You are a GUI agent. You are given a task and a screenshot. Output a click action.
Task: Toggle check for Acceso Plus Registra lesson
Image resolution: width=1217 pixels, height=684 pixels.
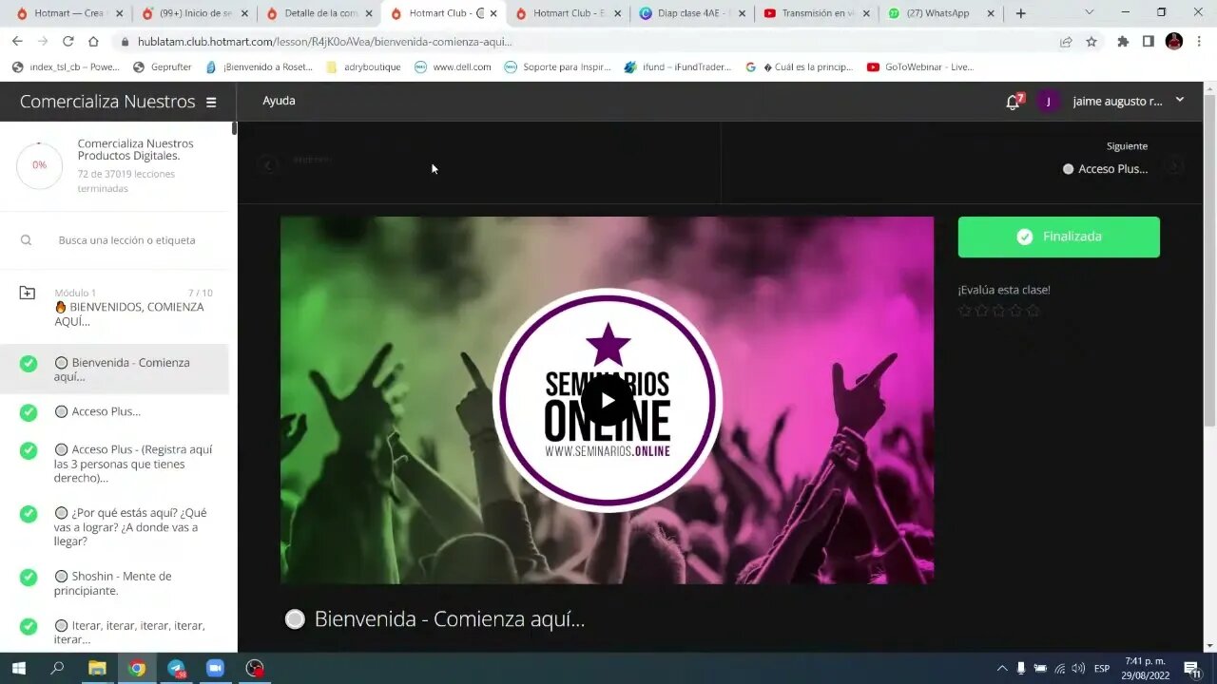[29, 450]
